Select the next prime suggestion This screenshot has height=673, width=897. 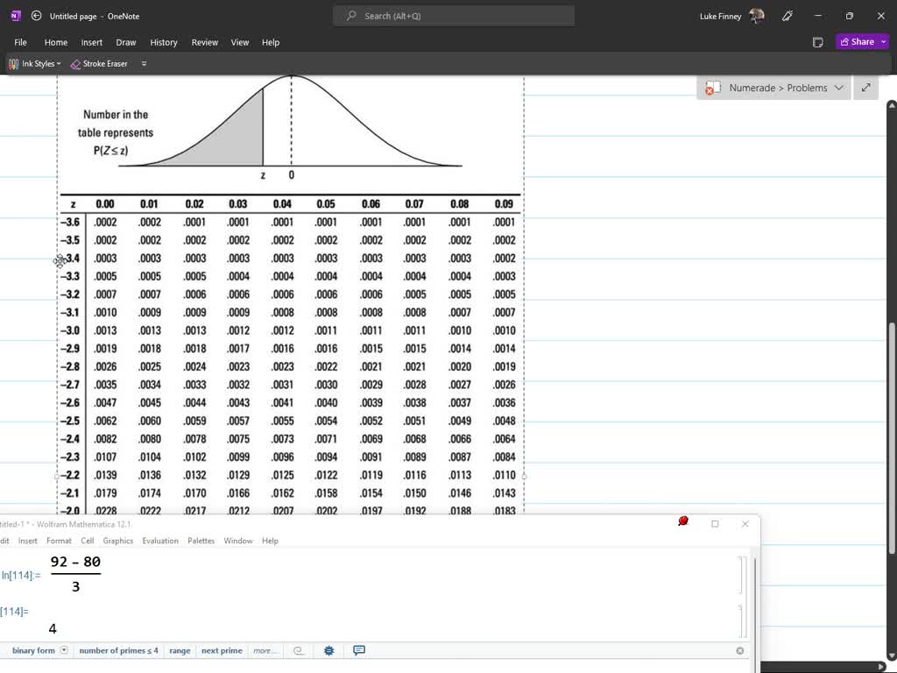[x=222, y=650]
